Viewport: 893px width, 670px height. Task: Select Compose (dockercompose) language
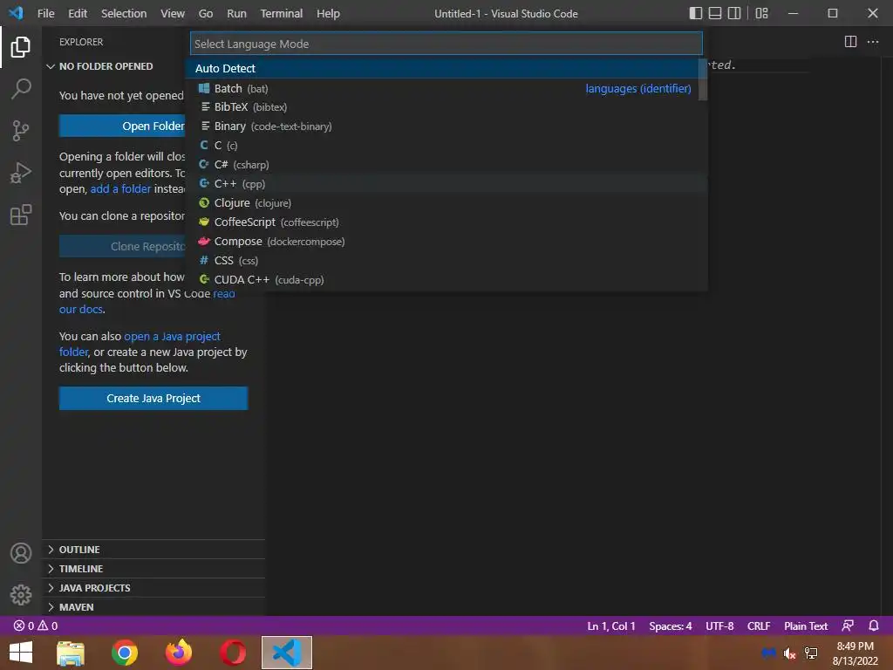click(x=446, y=242)
